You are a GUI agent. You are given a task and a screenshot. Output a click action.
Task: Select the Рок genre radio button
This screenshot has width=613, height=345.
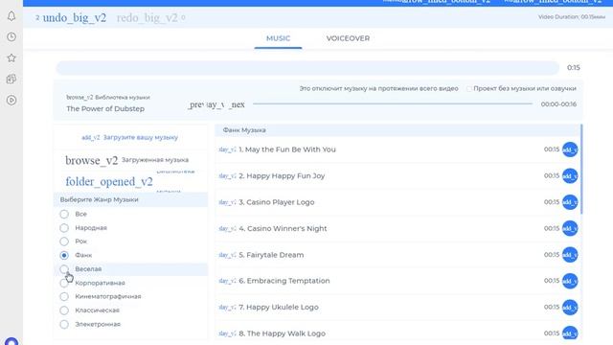(64, 241)
